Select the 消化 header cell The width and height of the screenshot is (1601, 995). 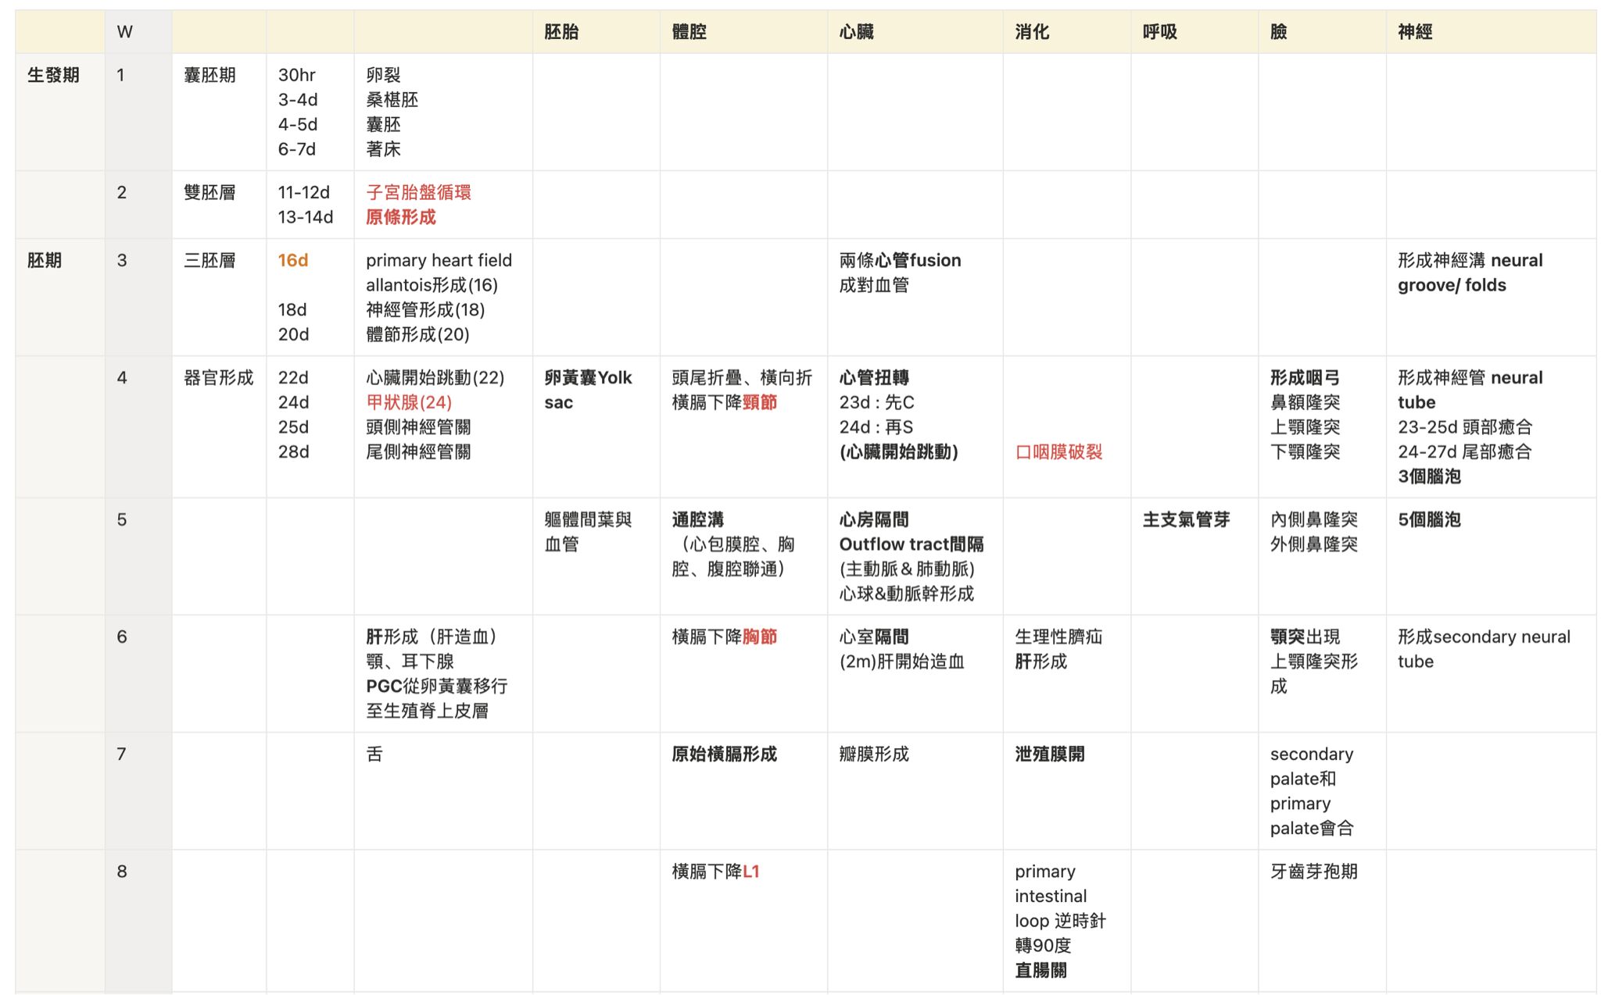click(1031, 32)
